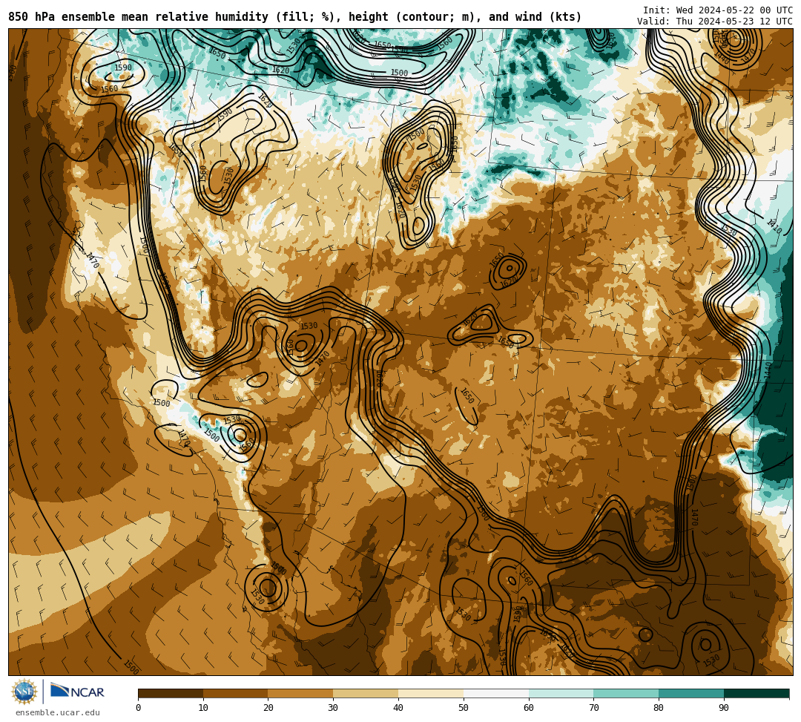
Task: Click the 80-90 dark teal colorbar segment
Action: pos(691,693)
